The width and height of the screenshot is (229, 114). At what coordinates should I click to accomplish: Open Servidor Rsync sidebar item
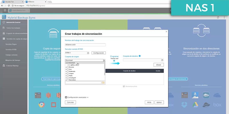coord(11,44)
